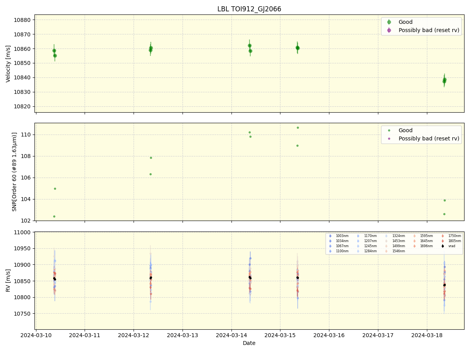
Task: Click the 1696nm legend entry
Action: (x=423, y=246)
